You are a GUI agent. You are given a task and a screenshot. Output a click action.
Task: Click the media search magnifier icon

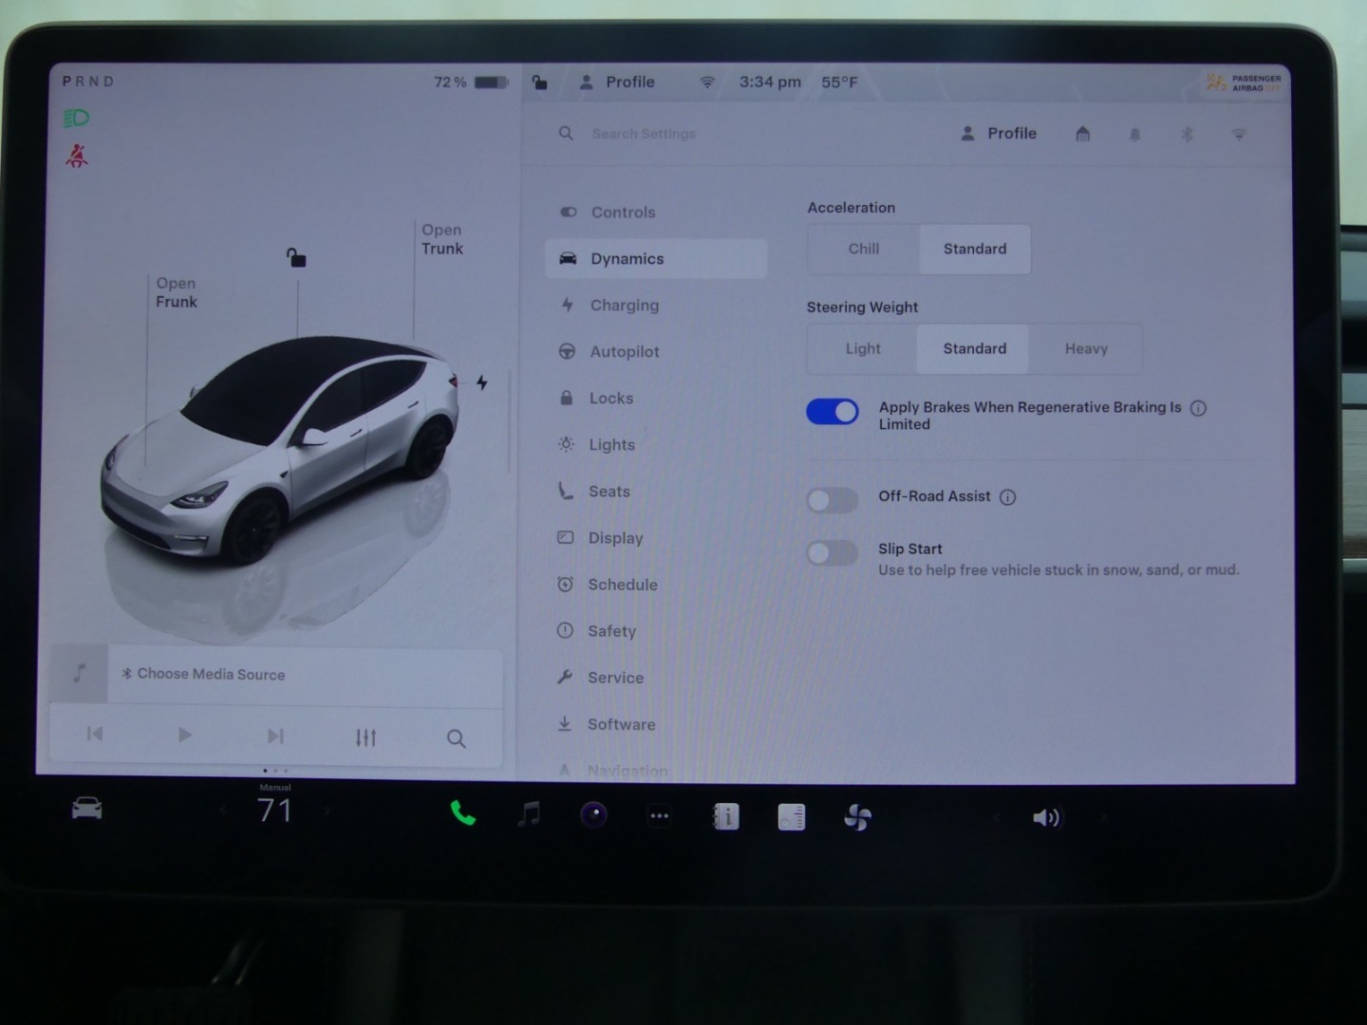point(456,738)
